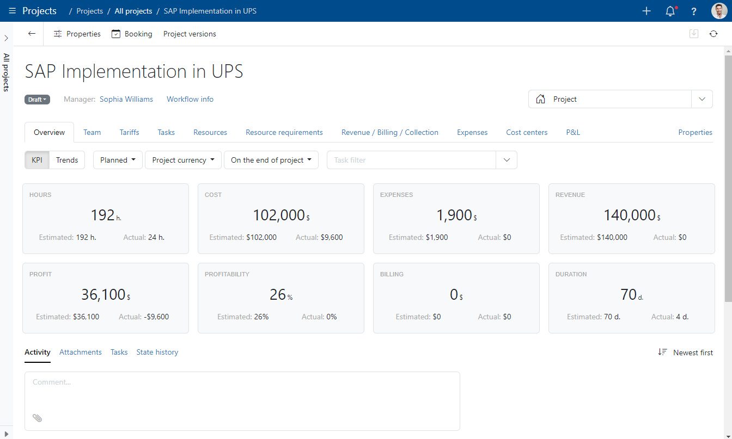The image size is (732, 439).
Task: Go back with the left arrow
Action: point(32,34)
